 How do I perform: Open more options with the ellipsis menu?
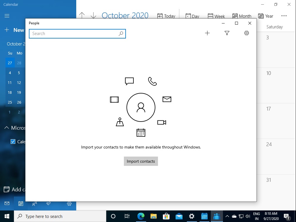[284, 16]
